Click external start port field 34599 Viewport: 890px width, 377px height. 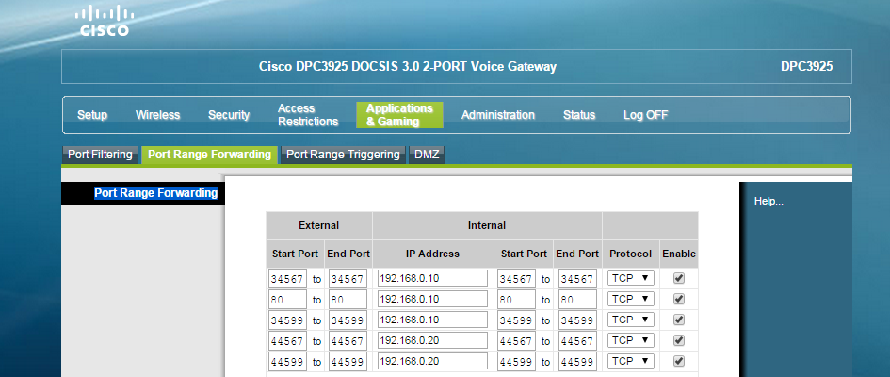tap(287, 320)
